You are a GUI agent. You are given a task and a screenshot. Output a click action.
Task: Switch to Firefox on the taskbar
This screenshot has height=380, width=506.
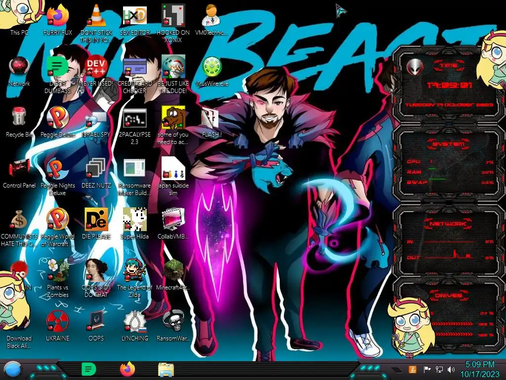pyautogui.click(x=127, y=369)
